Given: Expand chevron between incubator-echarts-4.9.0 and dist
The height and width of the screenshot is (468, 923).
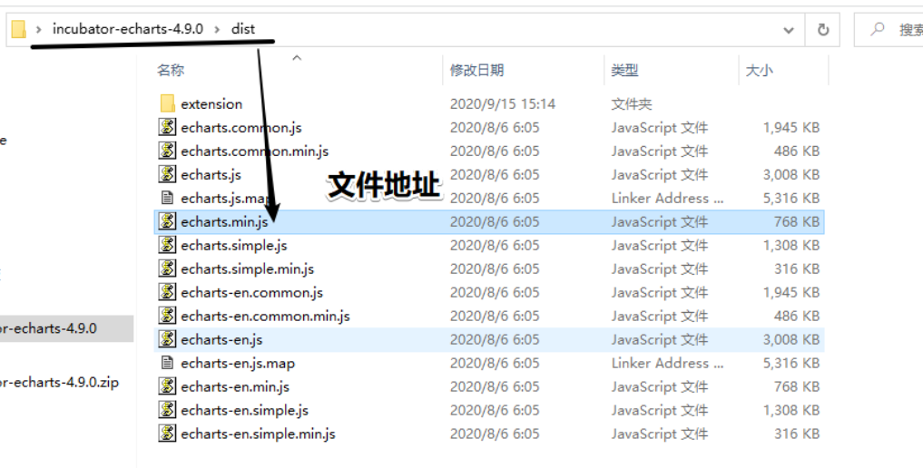Looking at the screenshot, I should (217, 29).
